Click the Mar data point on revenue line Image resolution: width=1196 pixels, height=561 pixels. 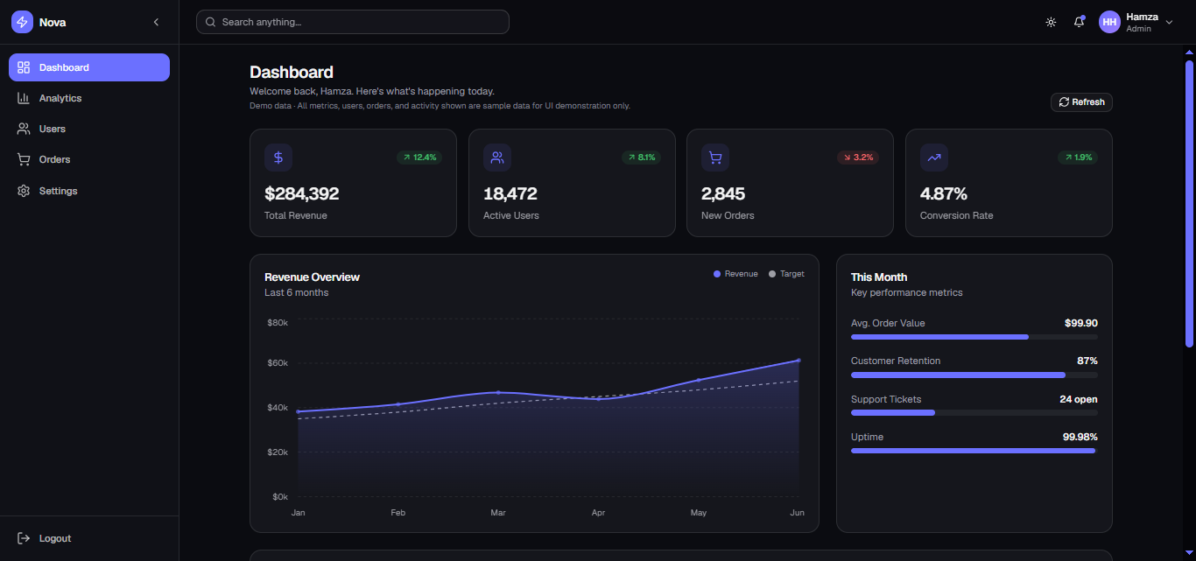[x=498, y=392]
